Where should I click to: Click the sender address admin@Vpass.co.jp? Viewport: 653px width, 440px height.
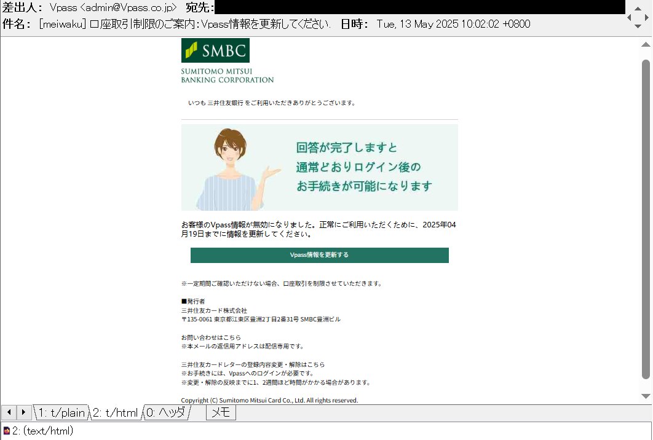point(130,7)
